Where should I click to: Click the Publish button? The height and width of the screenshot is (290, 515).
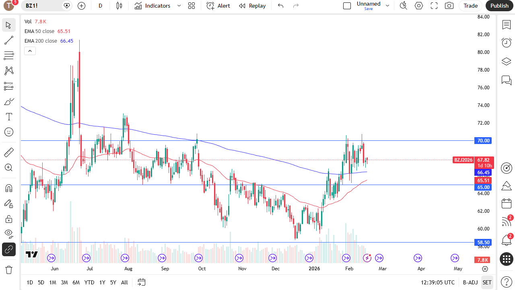(499, 6)
